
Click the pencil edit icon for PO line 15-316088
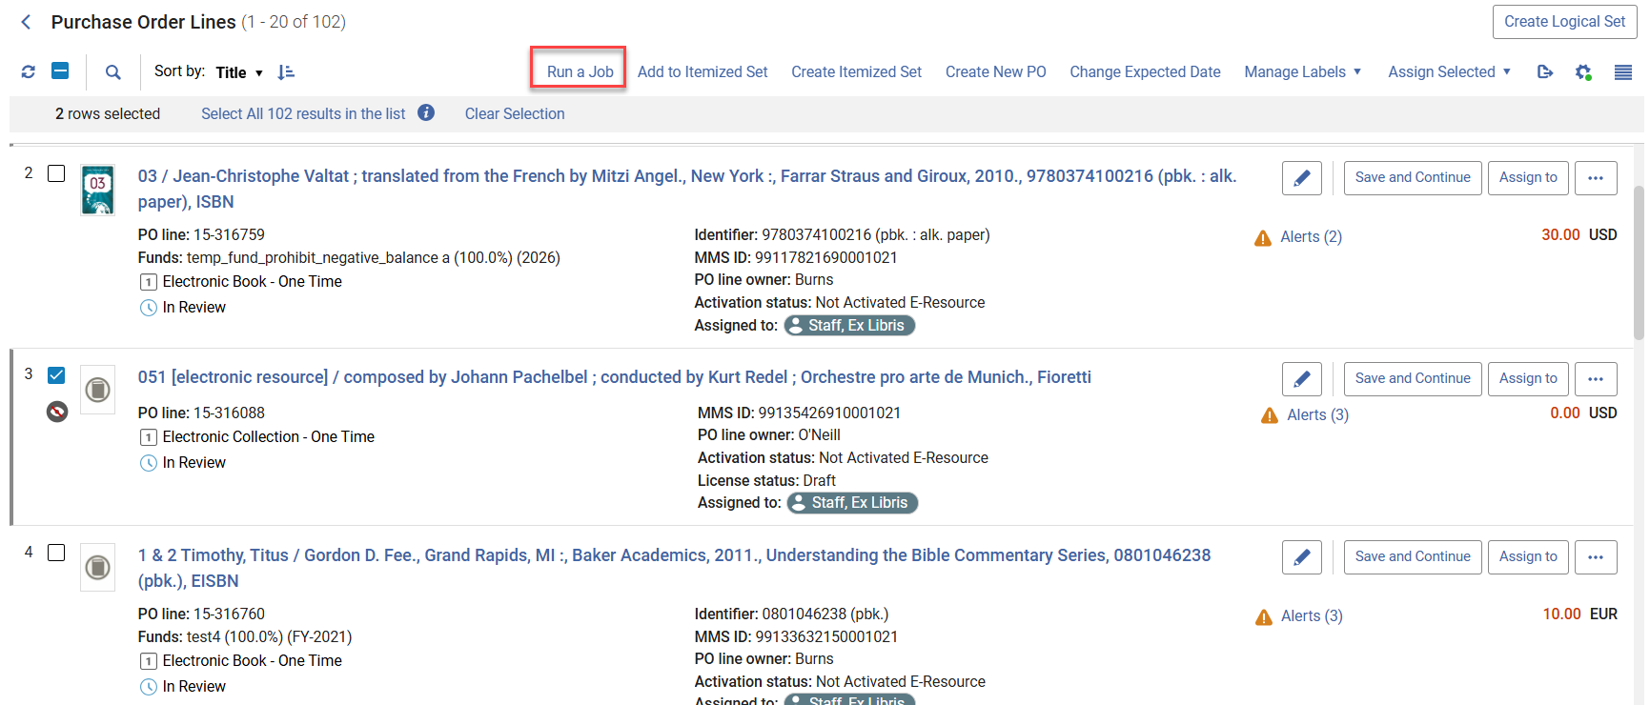click(1301, 378)
